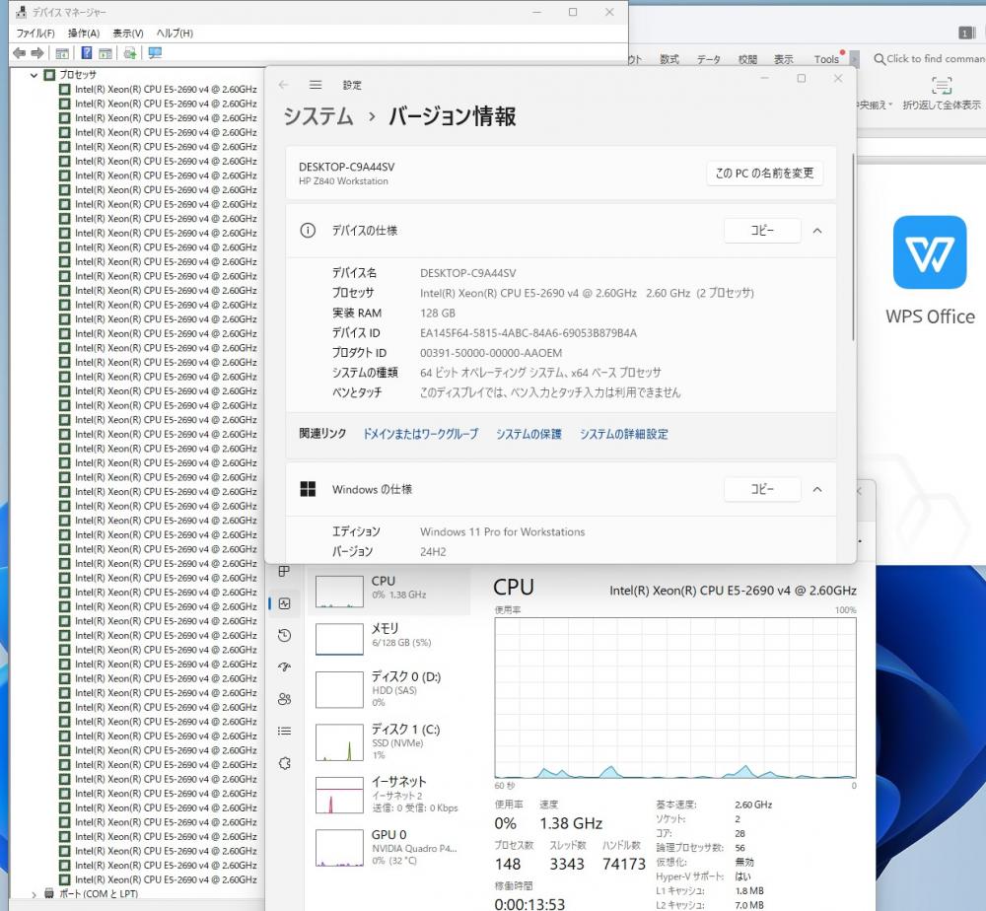Click the HP Z840 Workstation label
The image size is (986, 911).
click(343, 181)
